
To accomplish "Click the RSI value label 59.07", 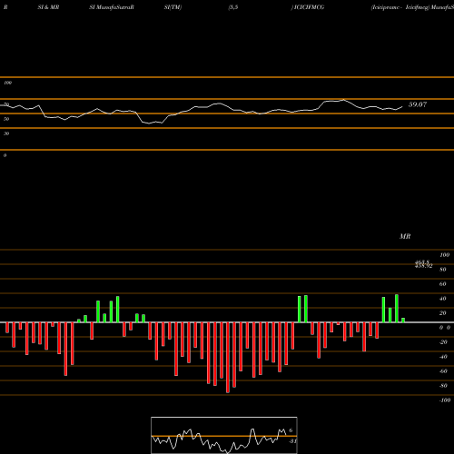I will click(x=418, y=104).
